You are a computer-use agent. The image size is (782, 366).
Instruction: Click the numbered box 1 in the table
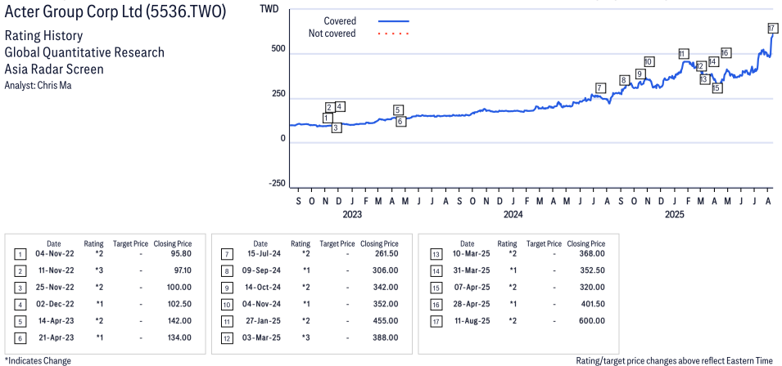[x=20, y=255]
